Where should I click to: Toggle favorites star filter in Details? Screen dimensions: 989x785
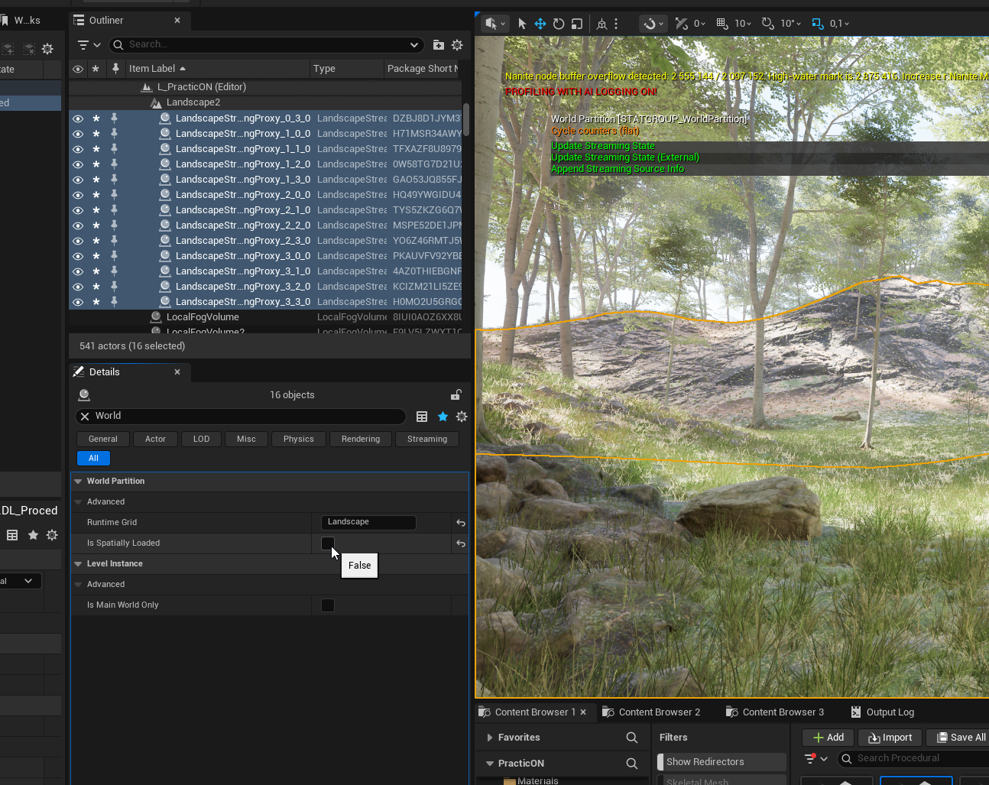(443, 417)
